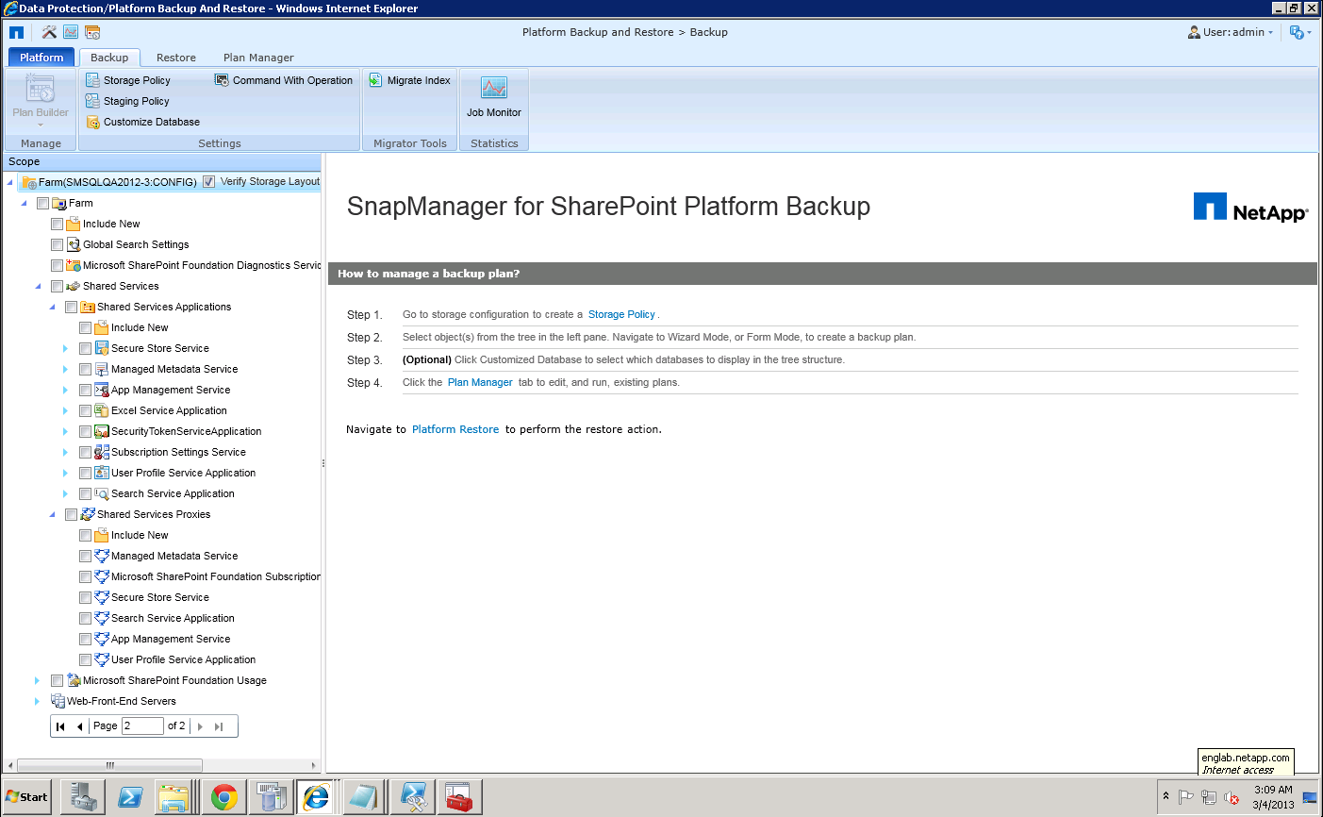
Task: Open Staging Policy in the ribbon
Action: [x=127, y=101]
